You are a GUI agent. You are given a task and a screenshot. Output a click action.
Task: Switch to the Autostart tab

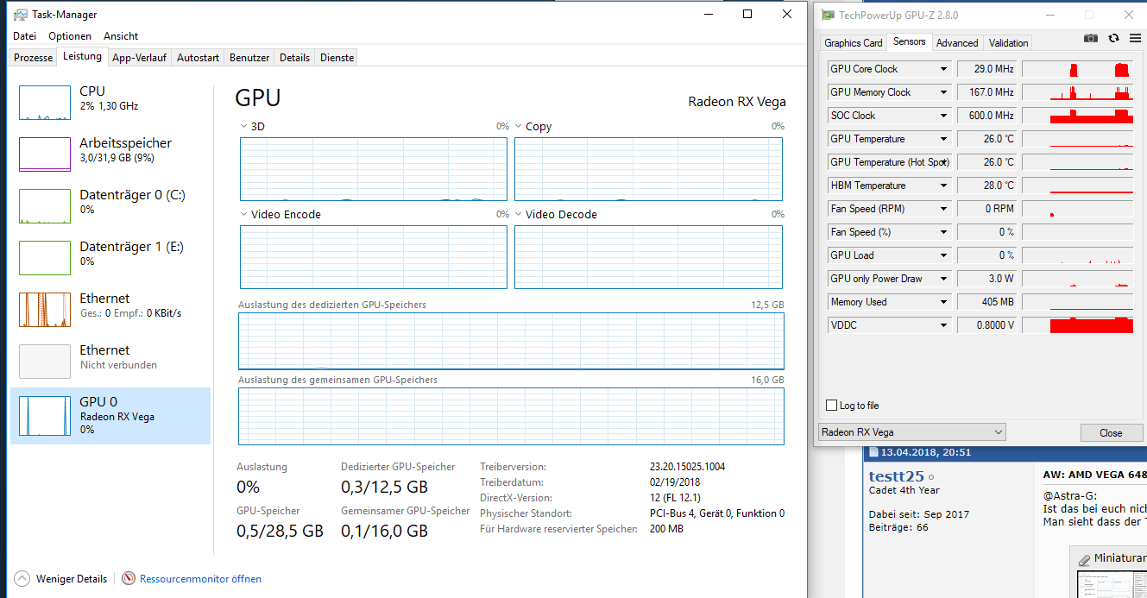(x=198, y=58)
